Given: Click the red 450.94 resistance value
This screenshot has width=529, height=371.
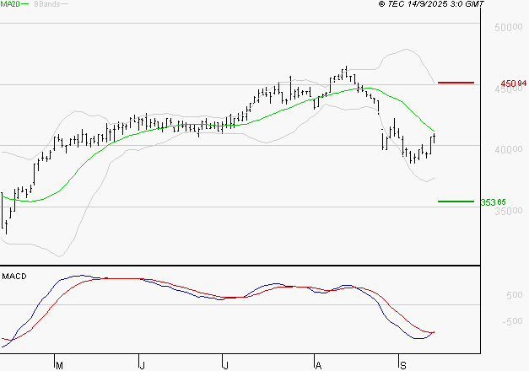Looking at the screenshot, I should [513, 83].
